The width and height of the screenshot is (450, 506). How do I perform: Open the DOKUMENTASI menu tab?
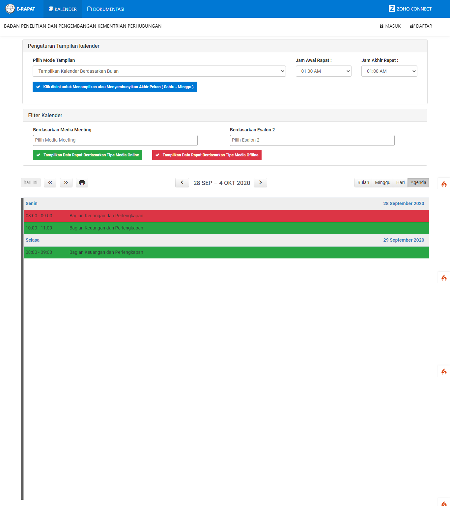[106, 9]
